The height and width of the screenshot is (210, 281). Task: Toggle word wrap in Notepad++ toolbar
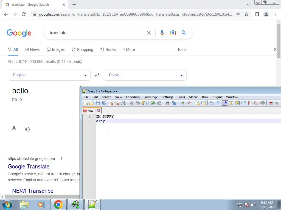[x=212, y=103]
